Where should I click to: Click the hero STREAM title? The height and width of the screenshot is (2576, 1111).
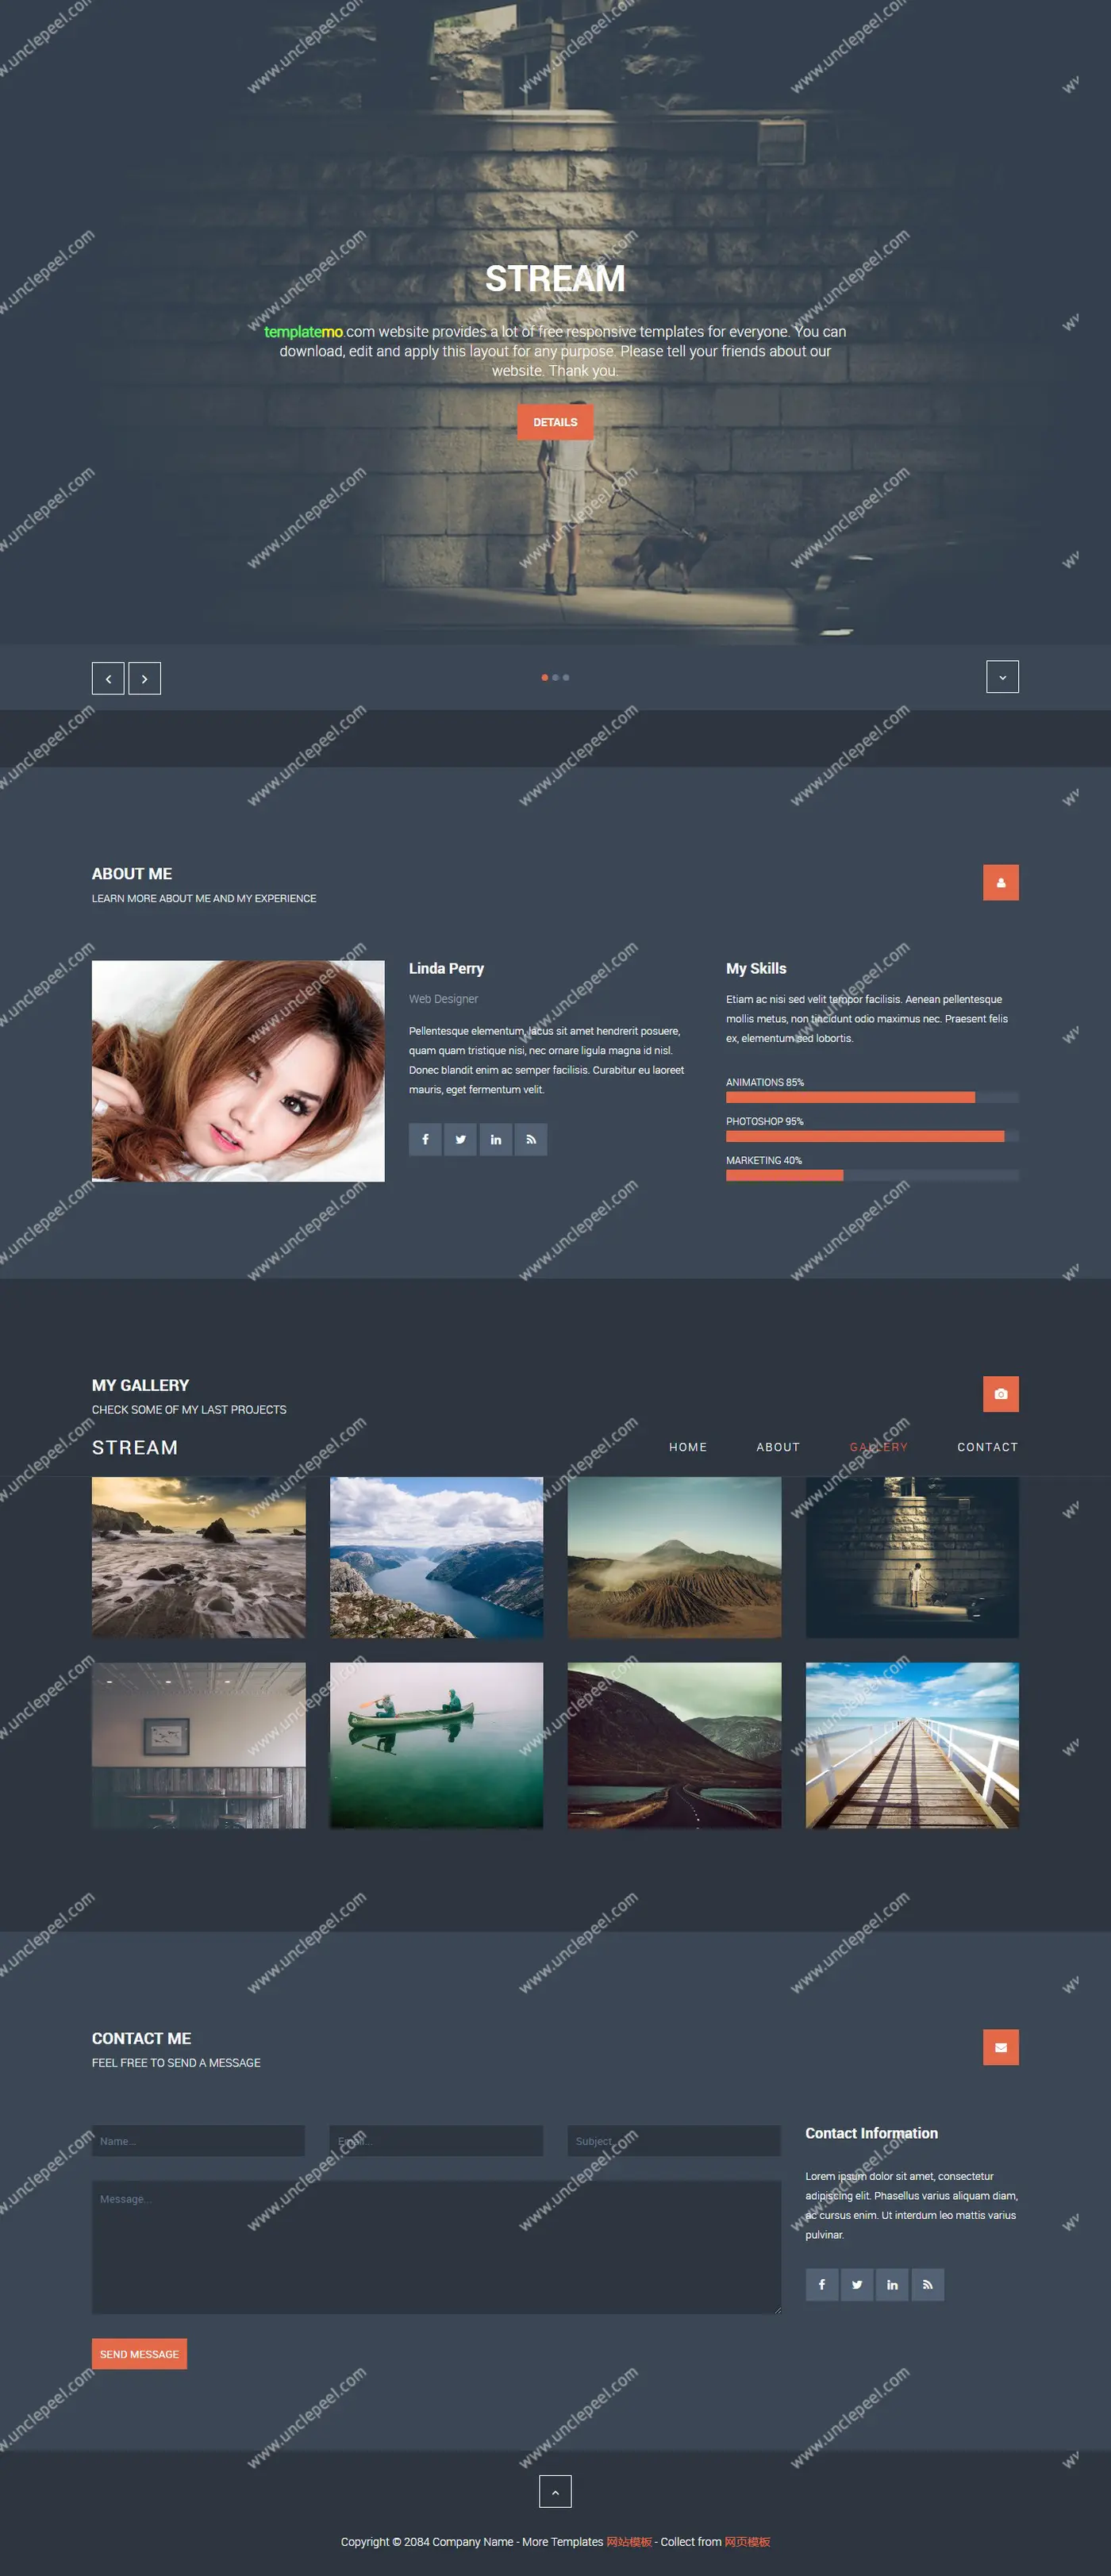(x=555, y=279)
